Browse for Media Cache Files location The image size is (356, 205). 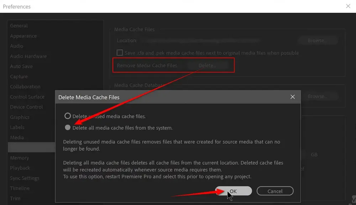[318, 41]
